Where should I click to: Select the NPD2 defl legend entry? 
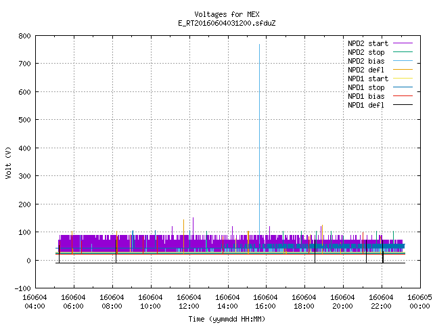click(366, 70)
